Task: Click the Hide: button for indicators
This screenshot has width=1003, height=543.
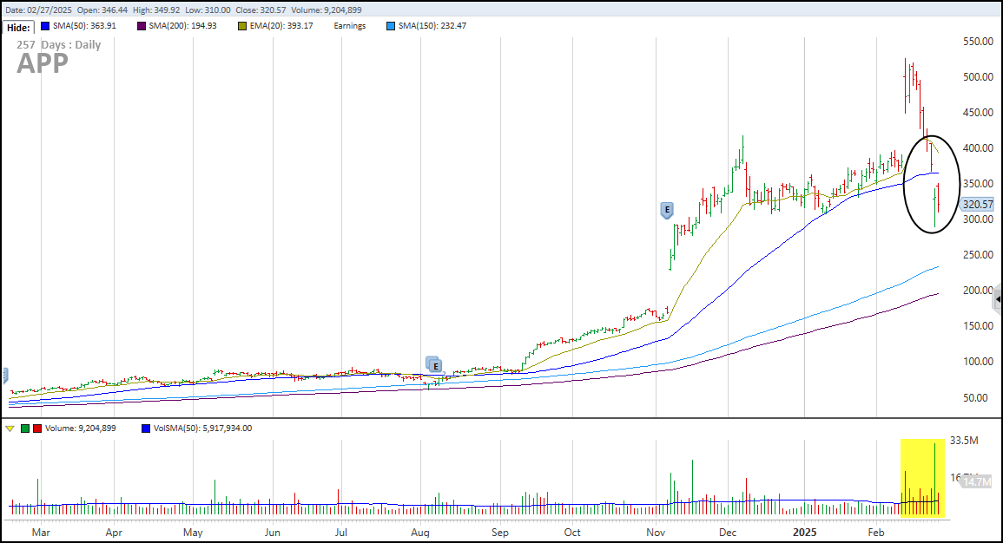Action: [x=18, y=28]
